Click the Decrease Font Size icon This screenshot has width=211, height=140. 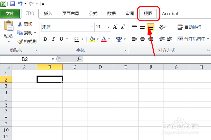coord(123,27)
